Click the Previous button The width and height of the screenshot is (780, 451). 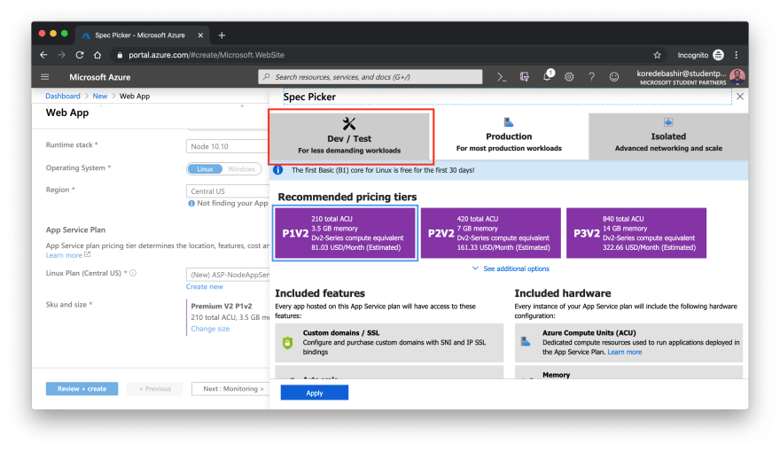point(155,389)
